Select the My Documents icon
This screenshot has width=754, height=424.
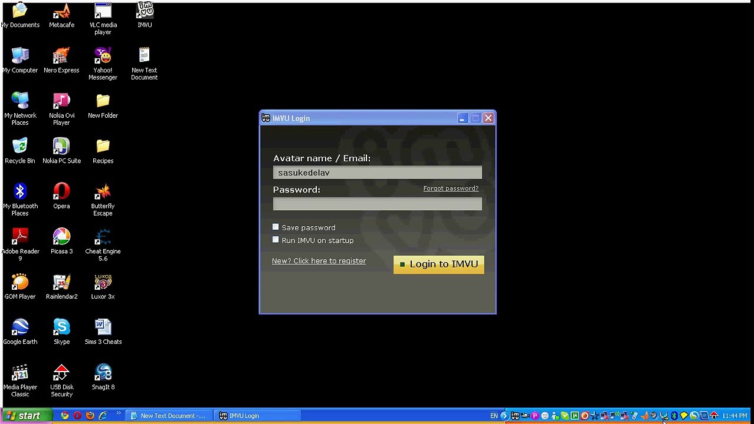(20, 15)
